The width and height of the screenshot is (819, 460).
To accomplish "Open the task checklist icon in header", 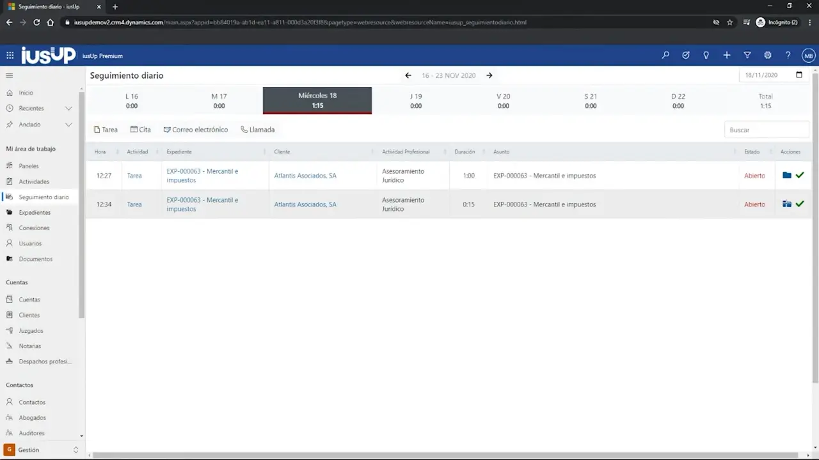I will click(686, 56).
